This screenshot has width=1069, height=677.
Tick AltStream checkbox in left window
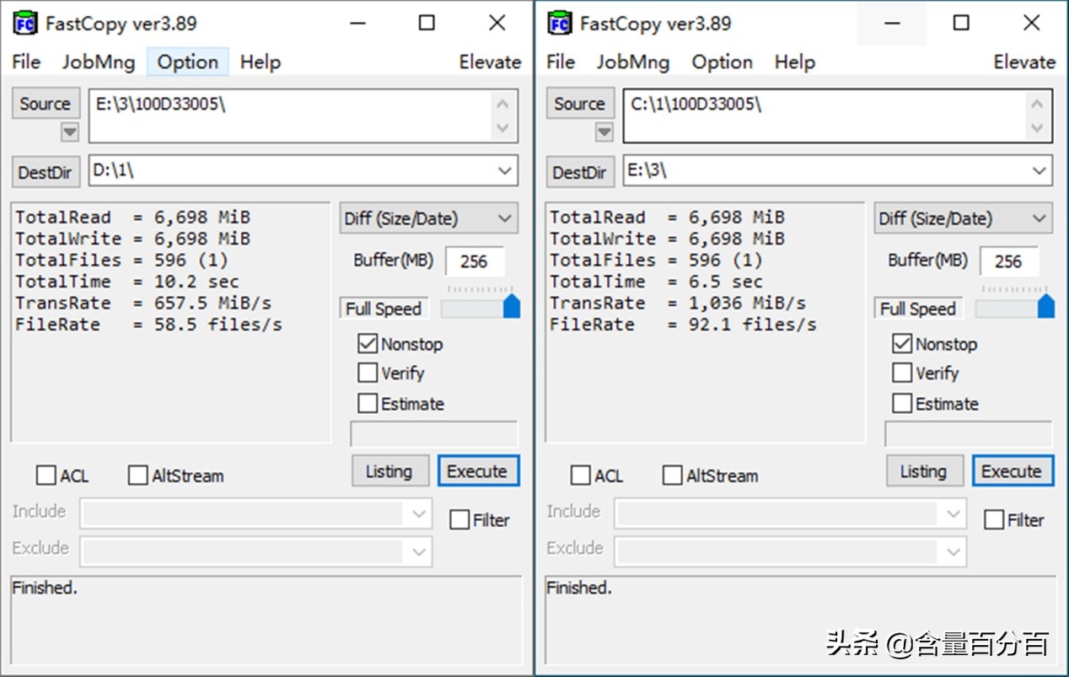pos(138,476)
